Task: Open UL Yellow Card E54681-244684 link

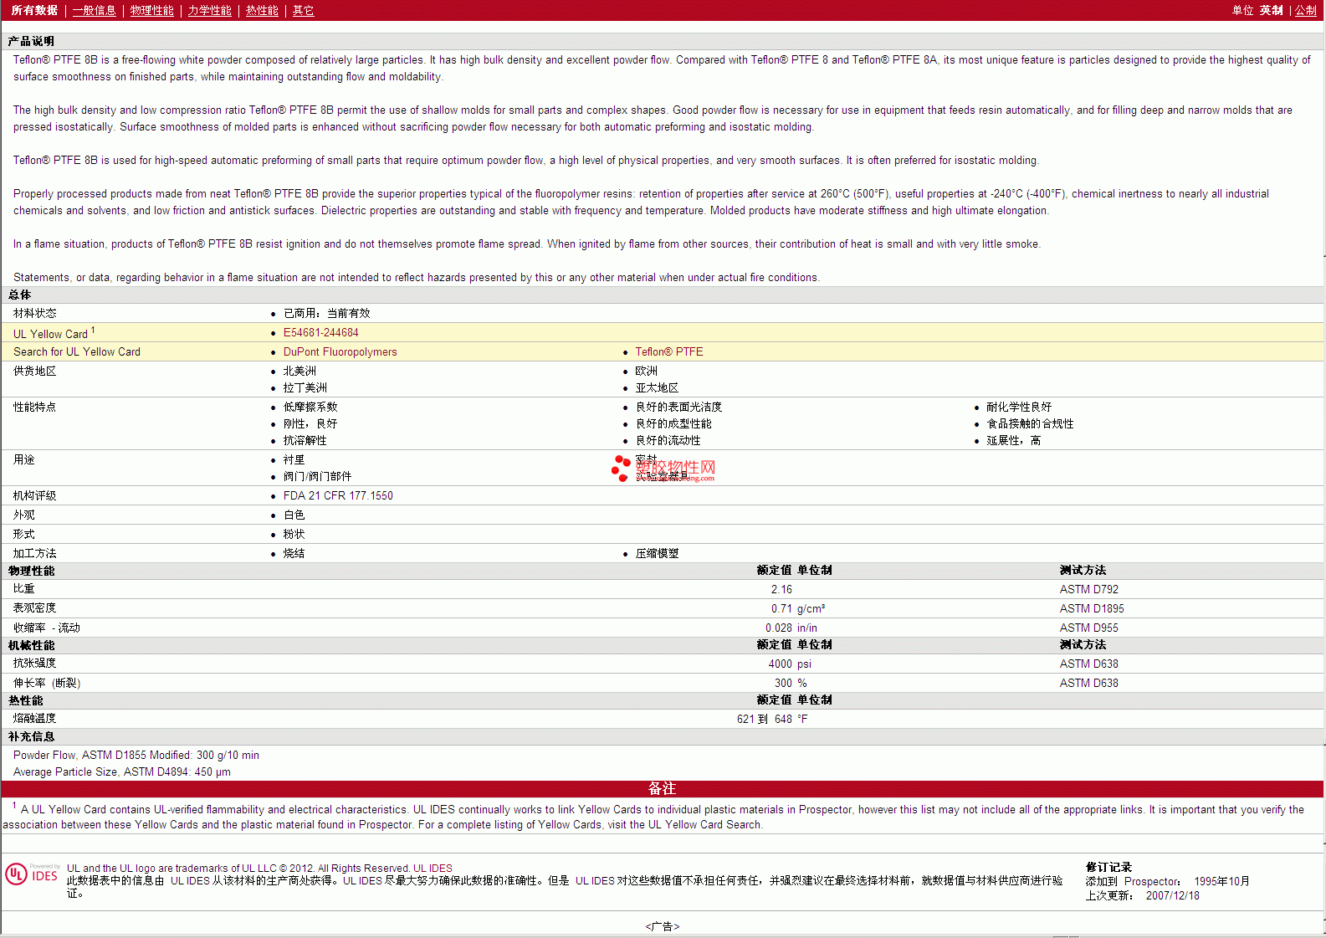Action: tap(320, 332)
